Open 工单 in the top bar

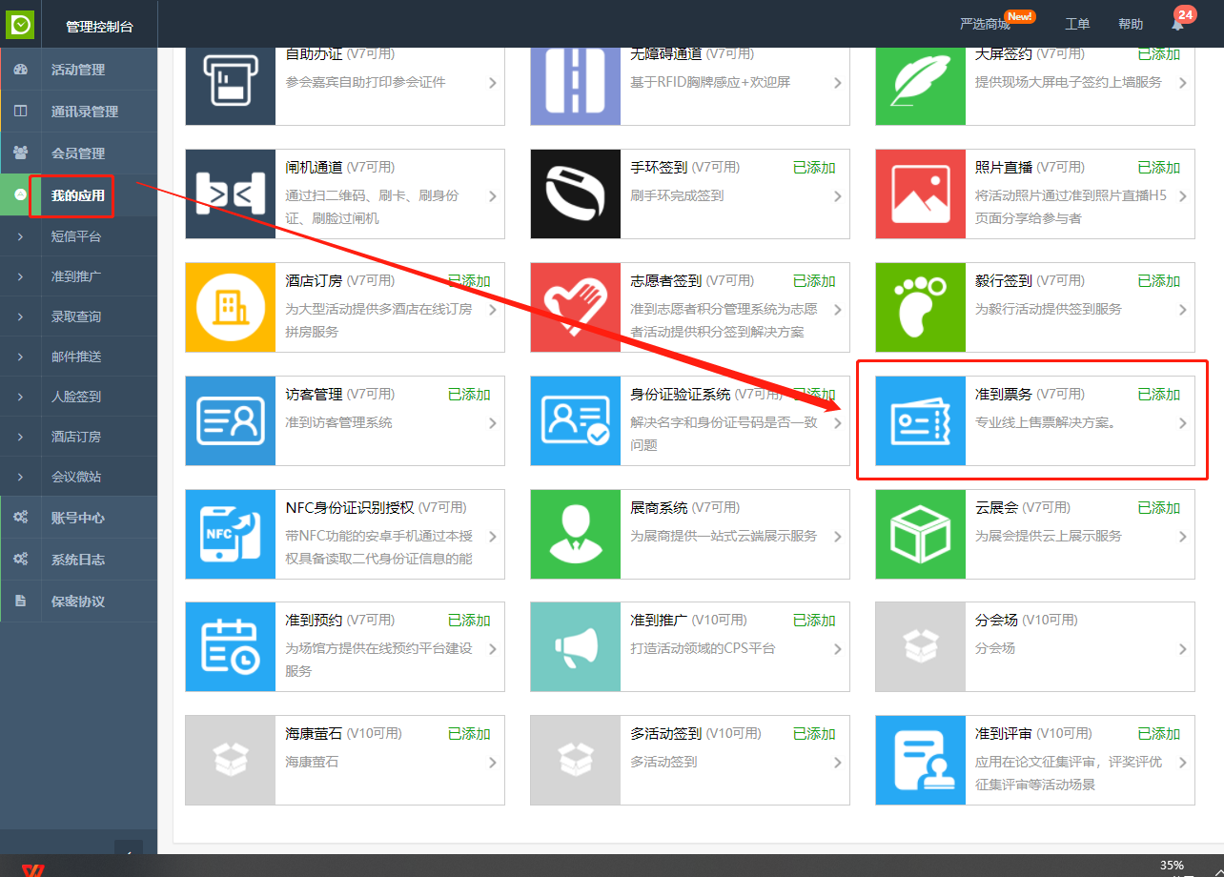point(1077,24)
